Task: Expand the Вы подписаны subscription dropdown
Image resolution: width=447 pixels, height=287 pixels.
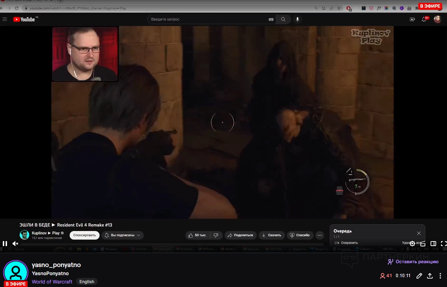Action: click(x=123, y=235)
